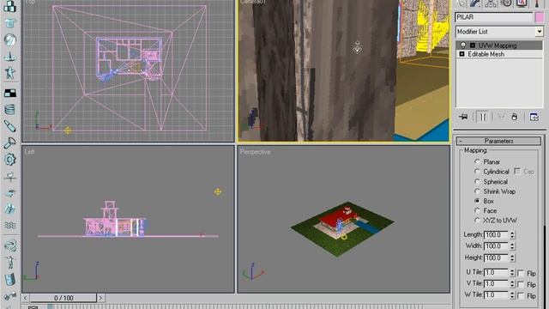Step time slider back with left arrow
The height and width of the screenshot is (309, 549).
[x=25, y=298]
